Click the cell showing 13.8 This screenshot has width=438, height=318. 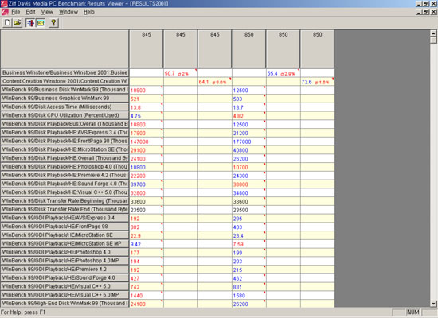pyautogui.click(x=146, y=107)
